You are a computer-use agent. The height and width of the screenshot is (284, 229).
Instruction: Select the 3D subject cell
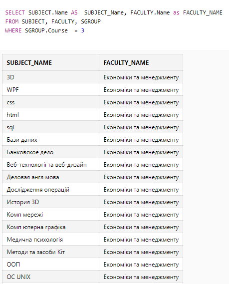[50, 77]
